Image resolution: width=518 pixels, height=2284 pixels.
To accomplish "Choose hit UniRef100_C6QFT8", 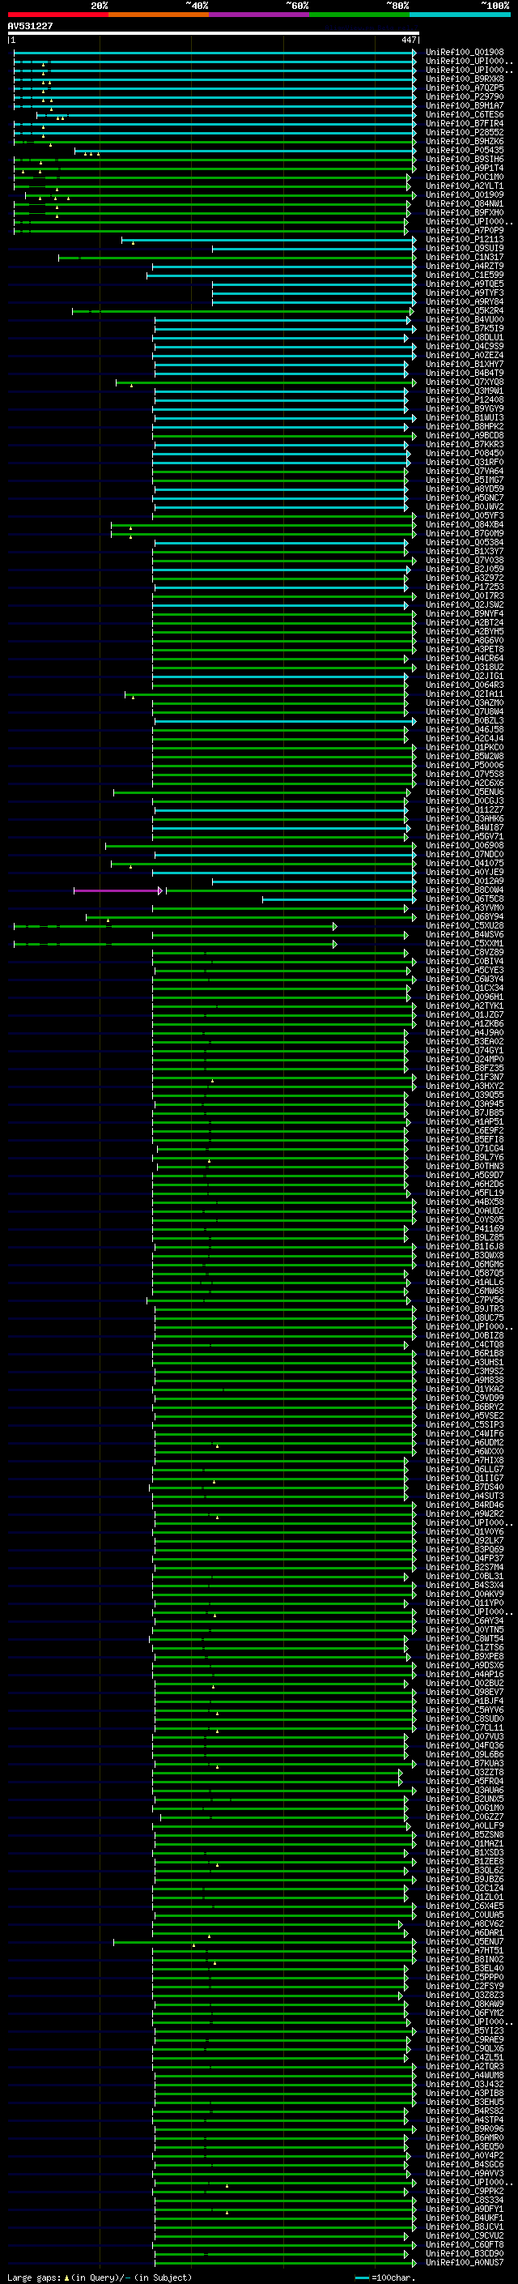I will tap(464, 2245).
